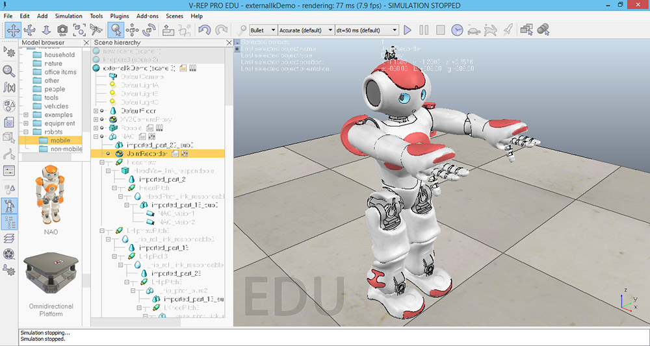Screen dimensions: 650x346
Task: Select imported_part_2 in scene hierarchy
Action: pyautogui.click(x=162, y=179)
